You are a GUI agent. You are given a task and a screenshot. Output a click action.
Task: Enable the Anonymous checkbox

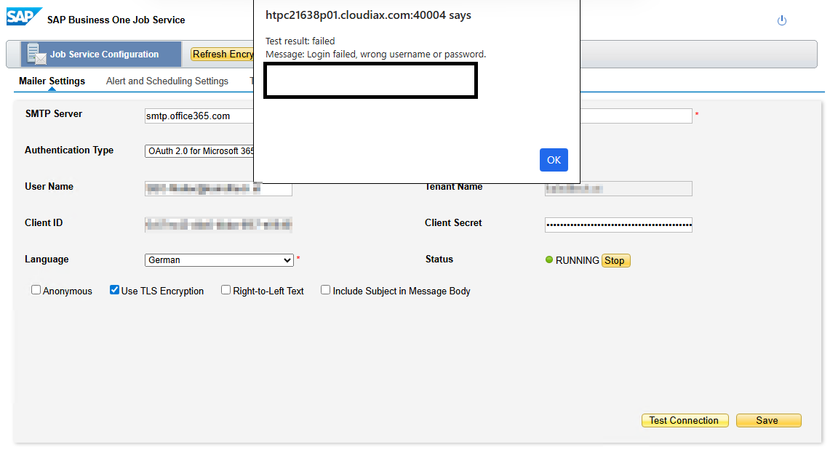[x=36, y=290]
